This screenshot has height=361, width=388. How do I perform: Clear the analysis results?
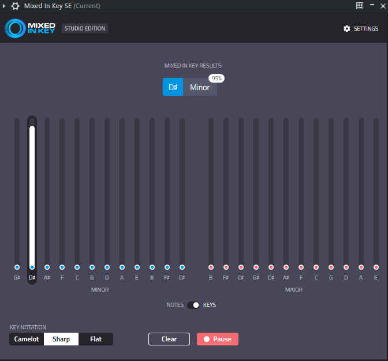coord(169,339)
